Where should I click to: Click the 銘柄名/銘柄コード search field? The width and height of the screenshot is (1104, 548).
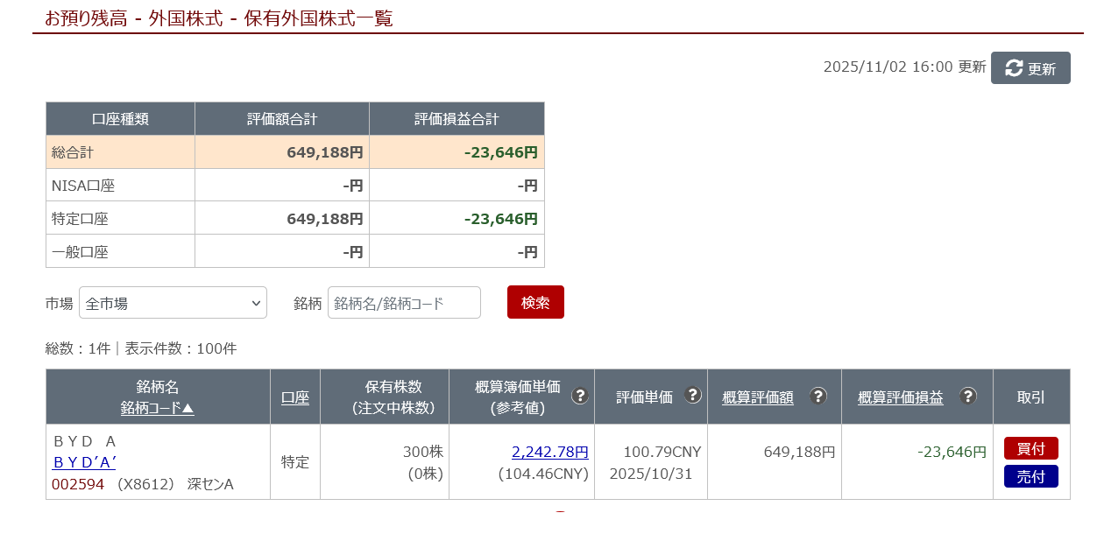pyautogui.click(x=404, y=303)
